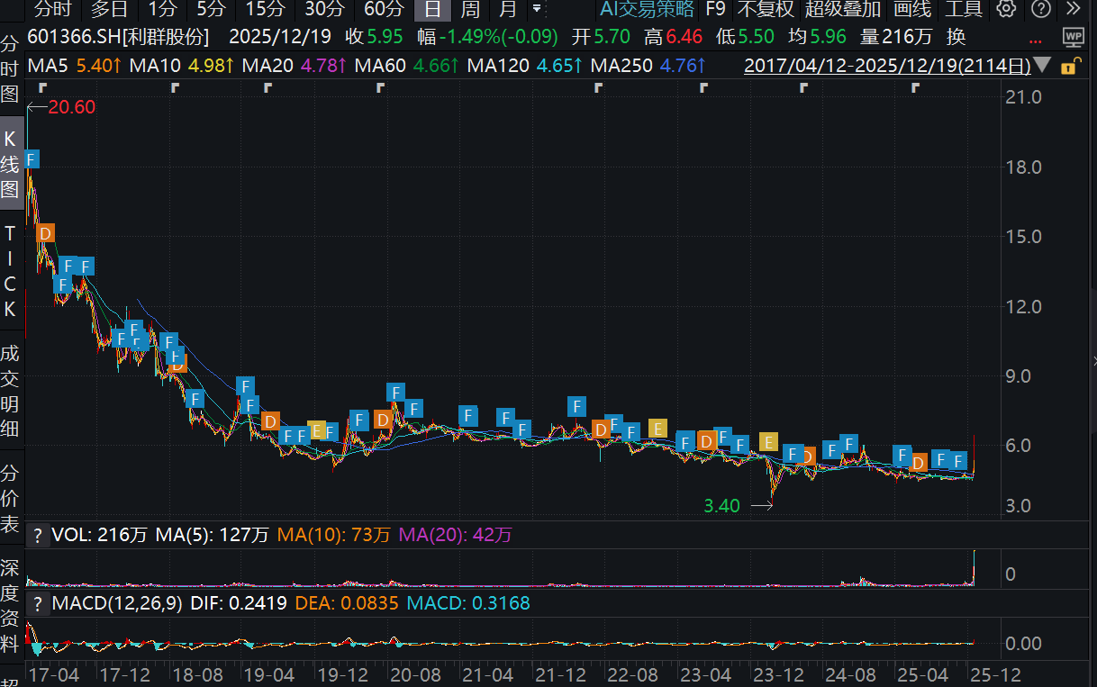
Task: Click the WP monitor icon
Action: 1073,37
